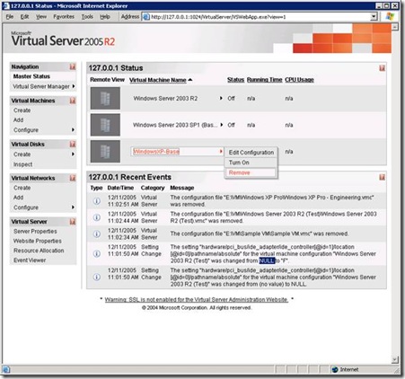Click the SSL not enabled warning link

pos(197,299)
